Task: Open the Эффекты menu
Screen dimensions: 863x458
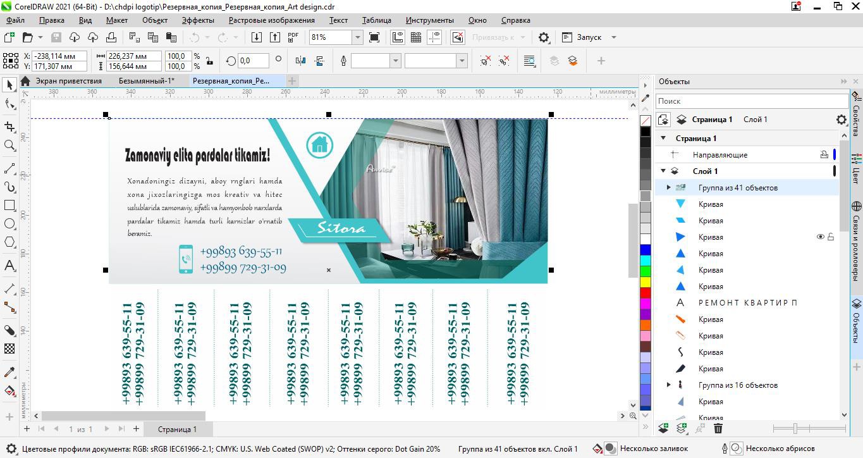Action: click(x=198, y=20)
